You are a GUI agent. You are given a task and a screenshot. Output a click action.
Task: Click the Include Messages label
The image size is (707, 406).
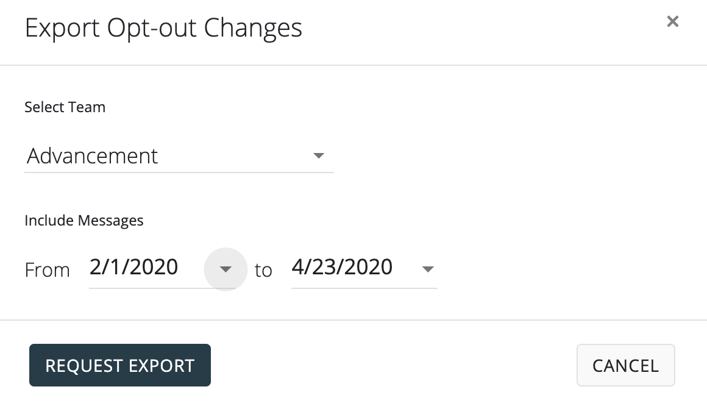84,220
